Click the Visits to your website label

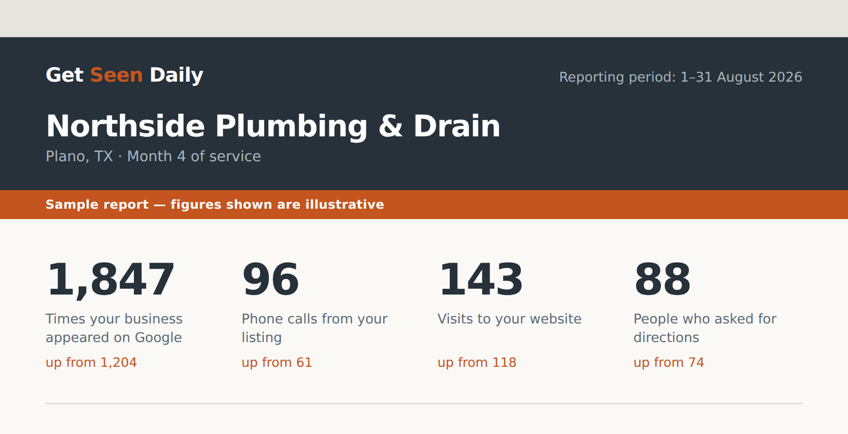(x=509, y=319)
